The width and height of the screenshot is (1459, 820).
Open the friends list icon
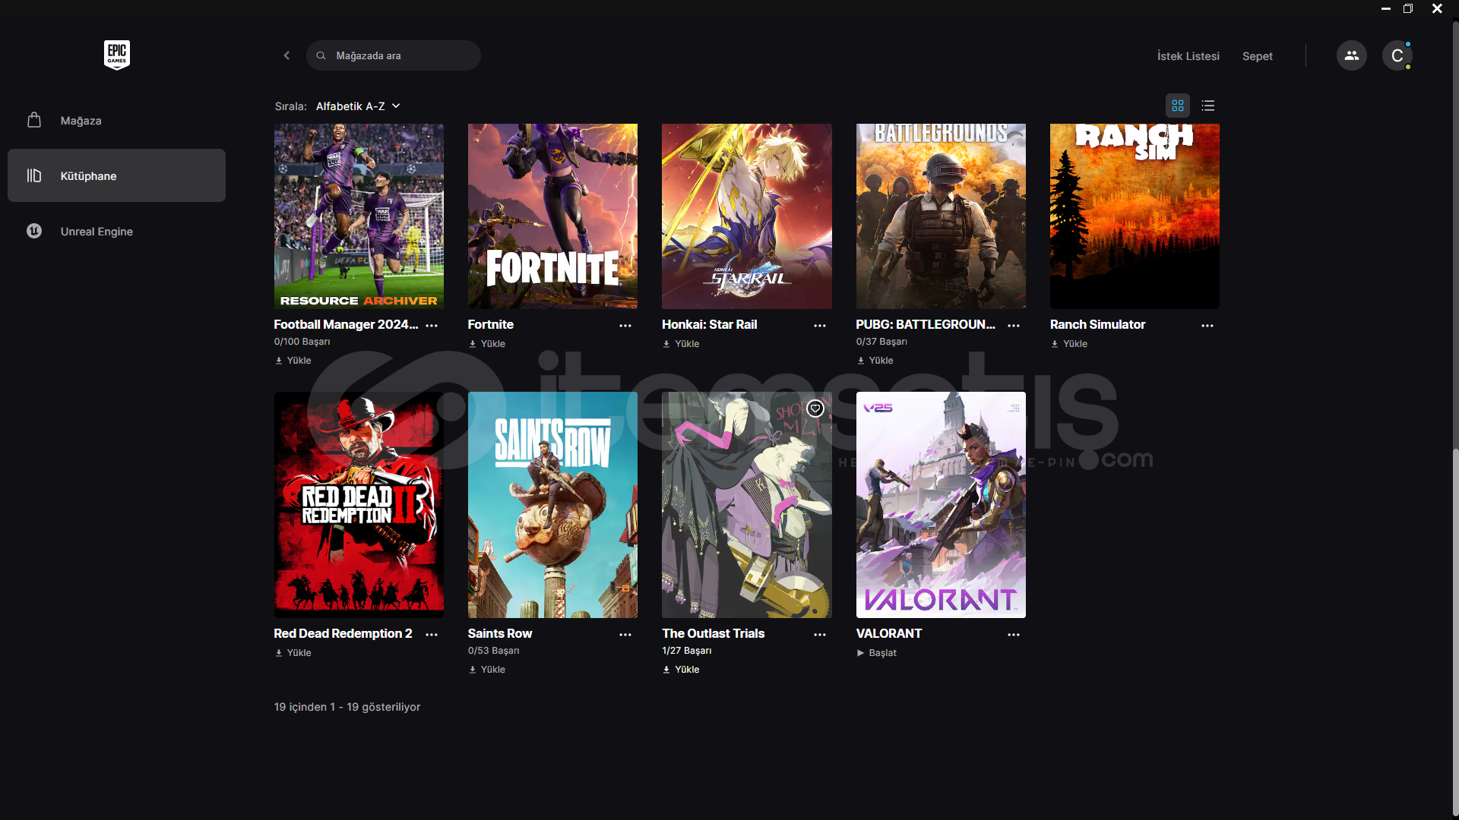pos(1352,55)
